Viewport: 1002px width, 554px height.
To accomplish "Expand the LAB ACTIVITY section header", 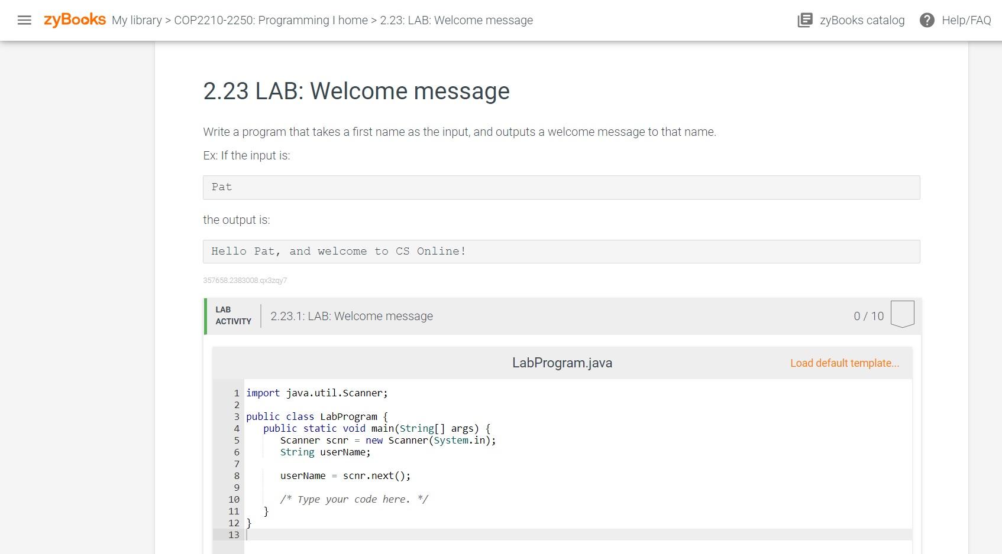I will (233, 315).
